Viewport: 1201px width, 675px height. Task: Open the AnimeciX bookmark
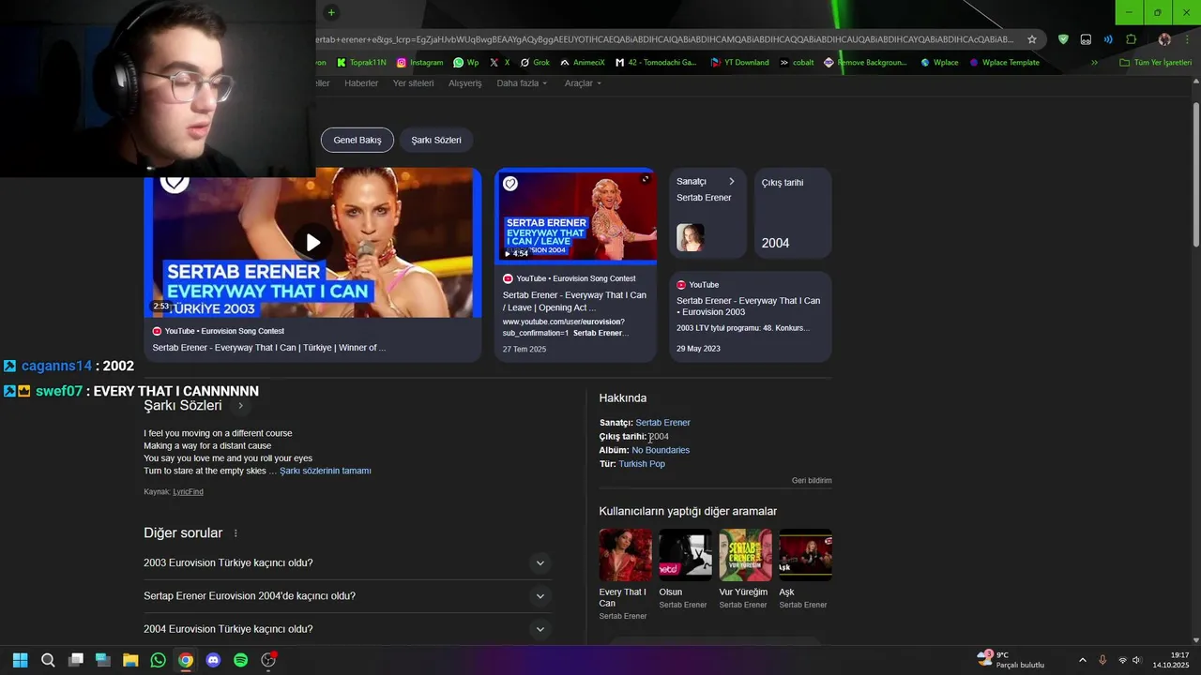point(583,63)
